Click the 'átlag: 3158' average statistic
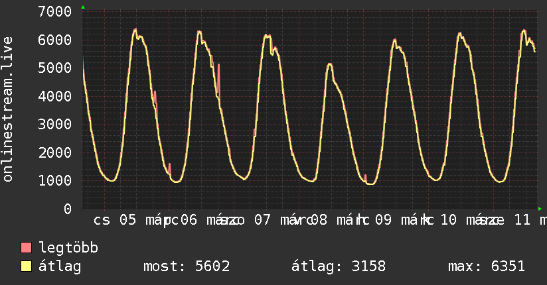This screenshot has height=285, width=547. [x=339, y=267]
